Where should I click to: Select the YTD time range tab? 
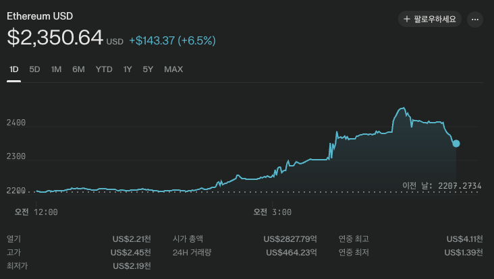point(104,69)
